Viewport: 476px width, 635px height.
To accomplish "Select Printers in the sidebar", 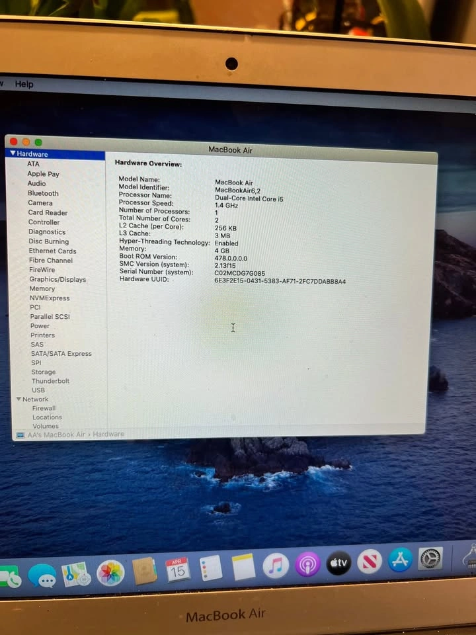I will (x=42, y=335).
